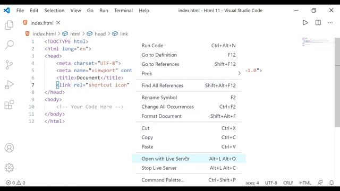340x191 pixels.
Task: Restore down the VS Code window
Action: tap(314, 10)
